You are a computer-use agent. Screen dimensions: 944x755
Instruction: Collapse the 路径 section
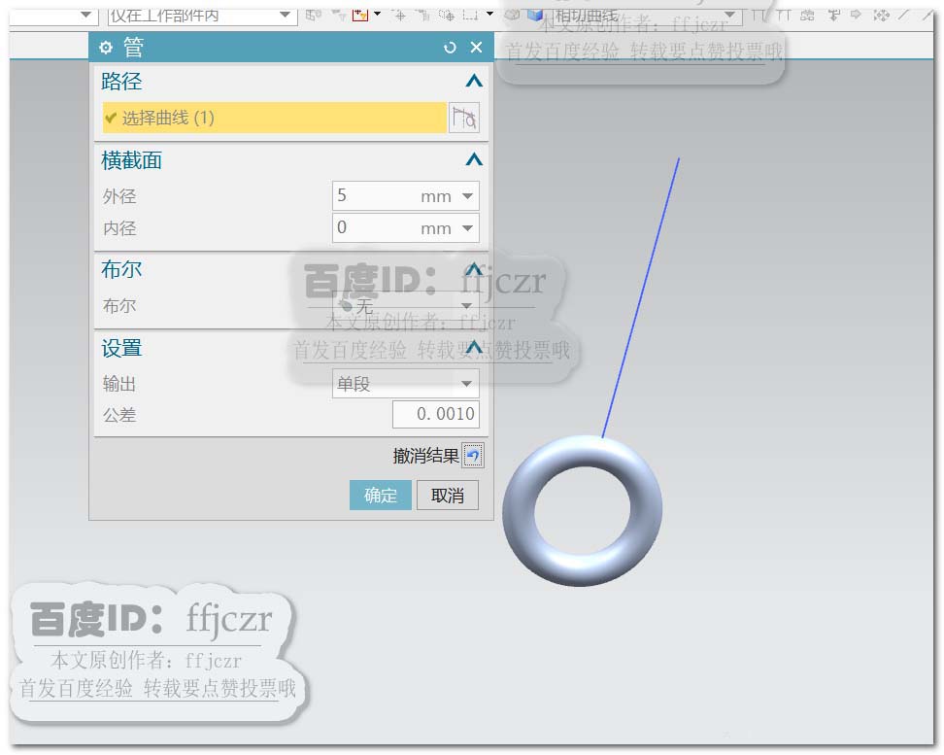pyautogui.click(x=474, y=81)
